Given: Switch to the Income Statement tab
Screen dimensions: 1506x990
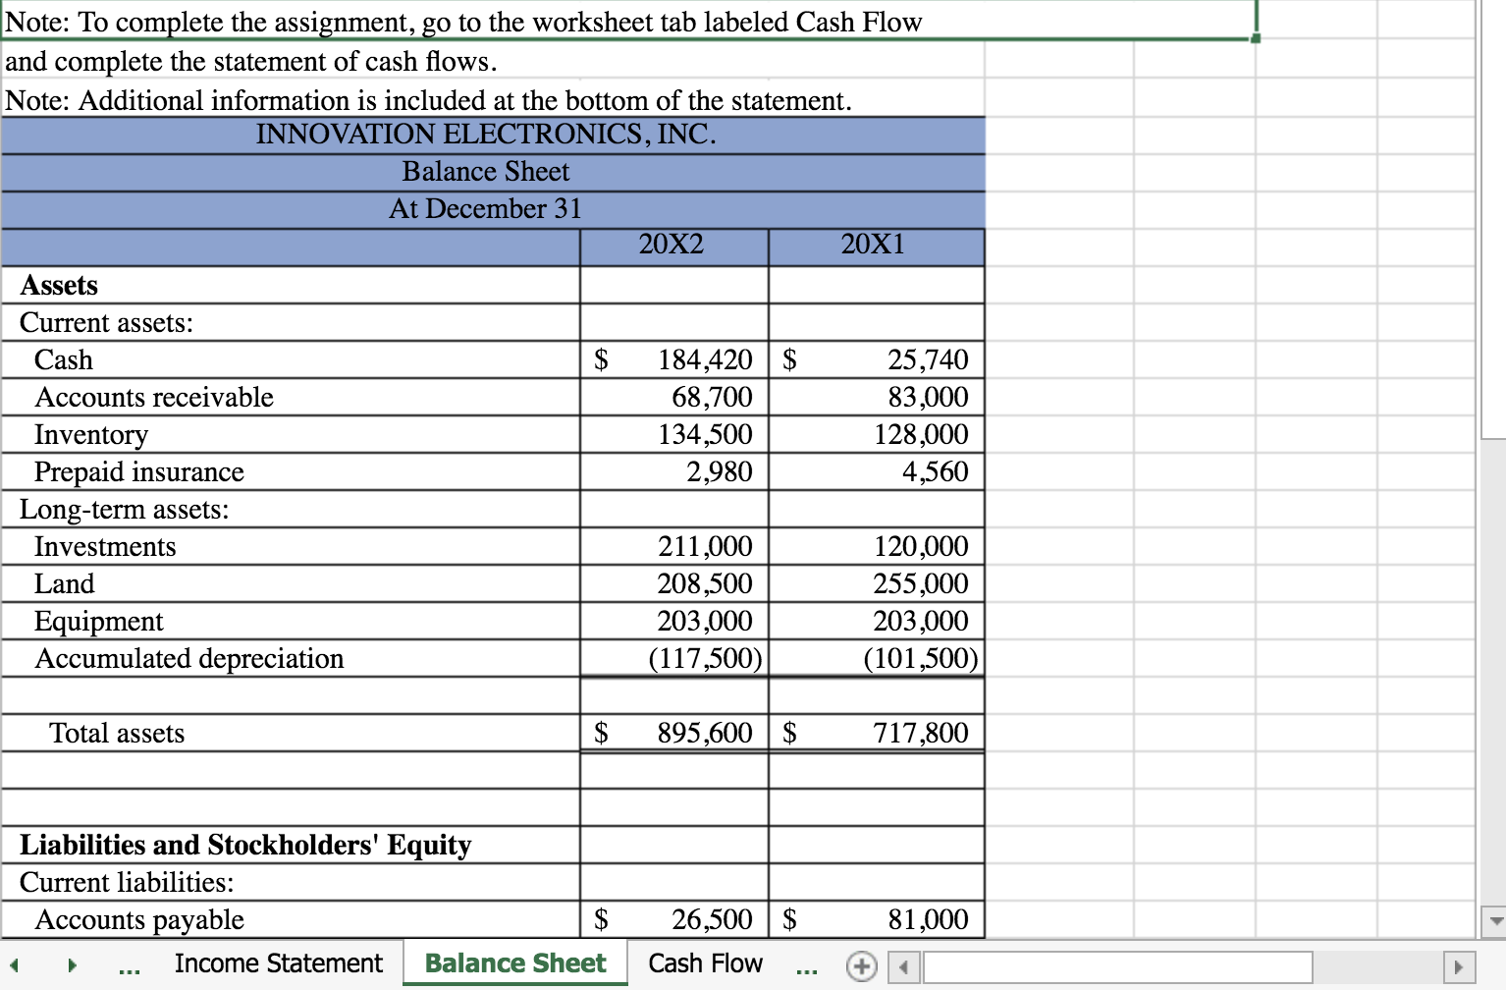Looking at the screenshot, I should pos(278,963).
